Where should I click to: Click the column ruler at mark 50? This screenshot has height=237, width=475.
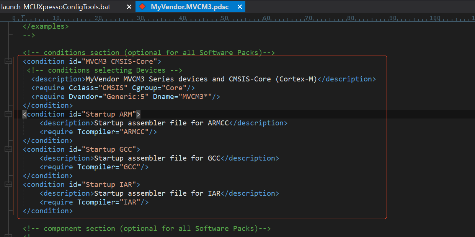coord(224,18)
